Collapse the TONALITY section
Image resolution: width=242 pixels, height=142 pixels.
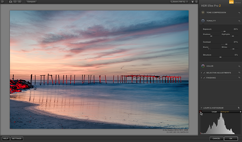(x=211, y=21)
